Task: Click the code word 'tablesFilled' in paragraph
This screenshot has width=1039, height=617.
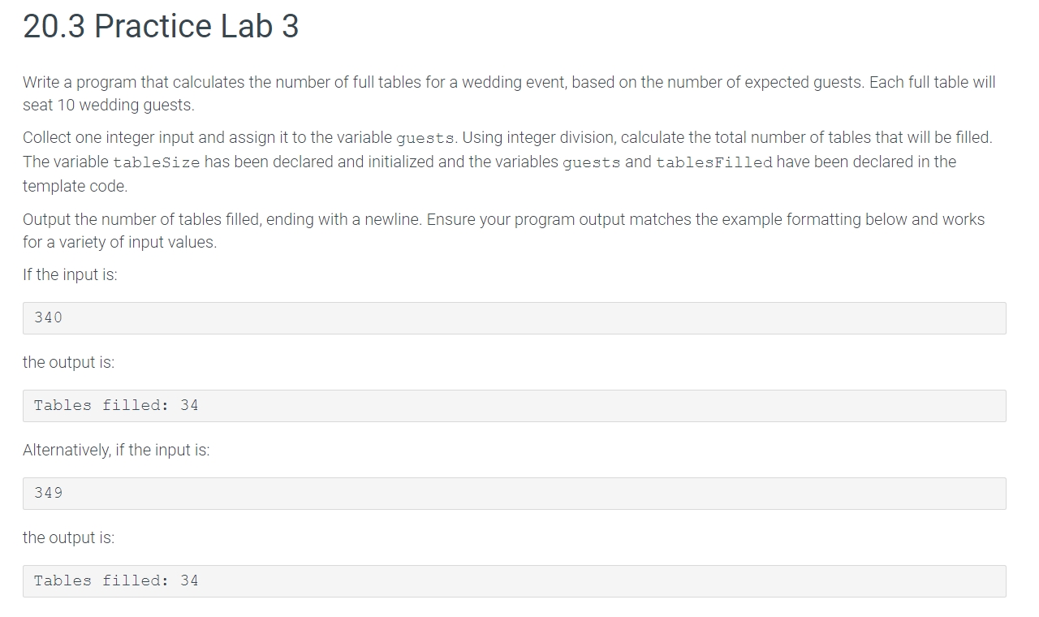Action: [x=714, y=162]
